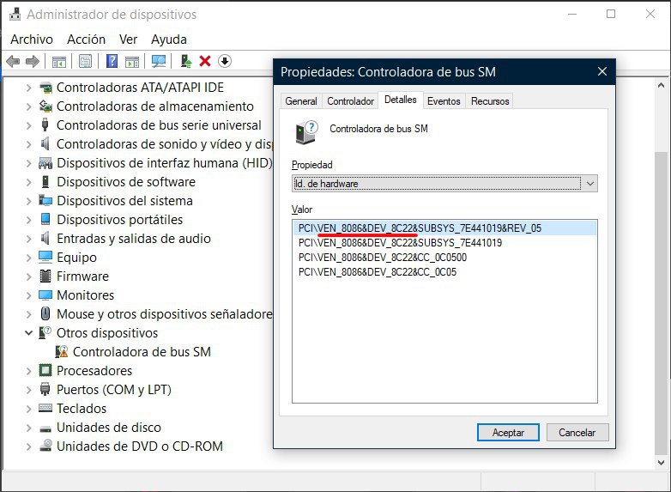Click Dispositivos de interfaz humana icon

[45, 163]
